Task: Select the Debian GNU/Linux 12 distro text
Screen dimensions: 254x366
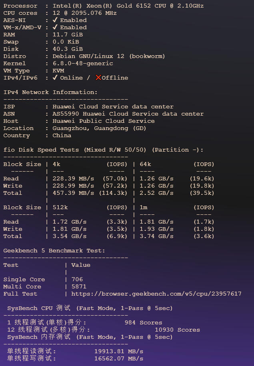Action: (x=109, y=56)
